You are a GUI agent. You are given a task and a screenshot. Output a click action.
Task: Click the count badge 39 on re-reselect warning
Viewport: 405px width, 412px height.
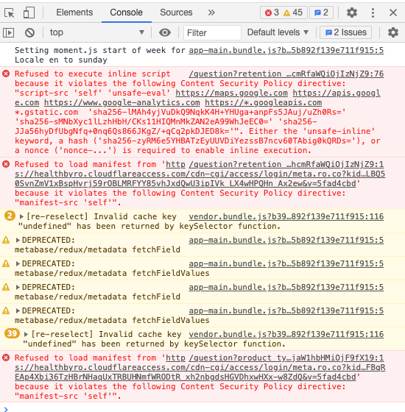12,334
